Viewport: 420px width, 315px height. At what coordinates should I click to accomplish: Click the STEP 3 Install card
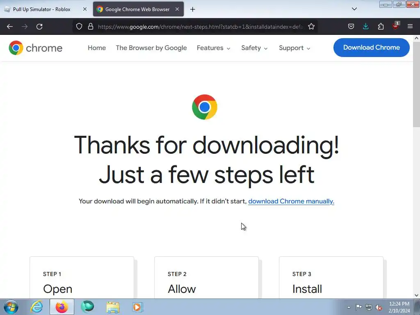(x=331, y=278)
